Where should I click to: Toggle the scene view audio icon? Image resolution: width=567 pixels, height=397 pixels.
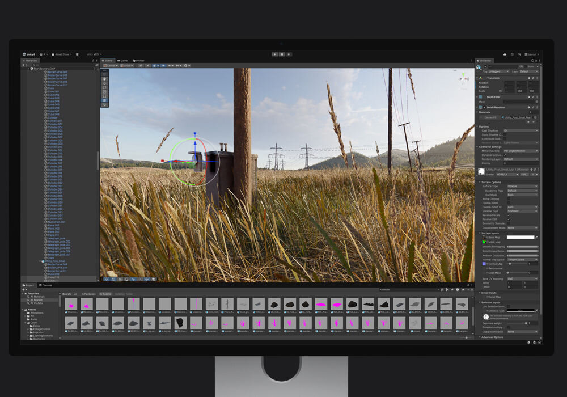click(x=163, y=65)
